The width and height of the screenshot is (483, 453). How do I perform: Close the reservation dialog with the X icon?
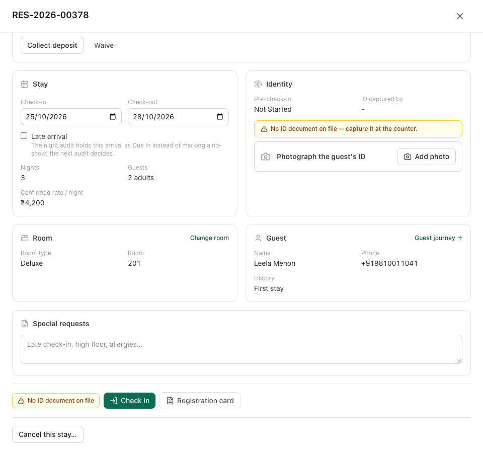click(459, 16)
